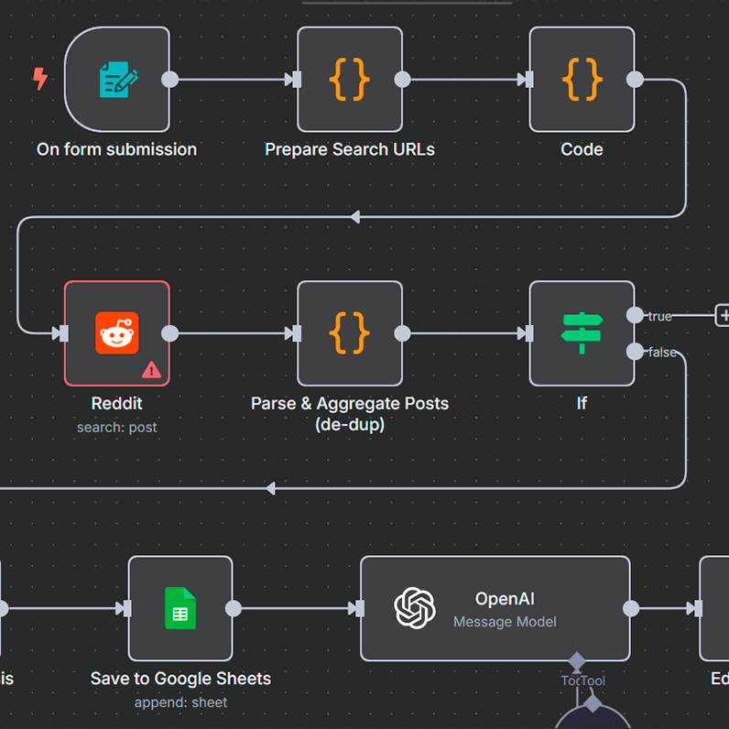Open the node labeled Code
The image size is (729, 729).
pos(582,80)
